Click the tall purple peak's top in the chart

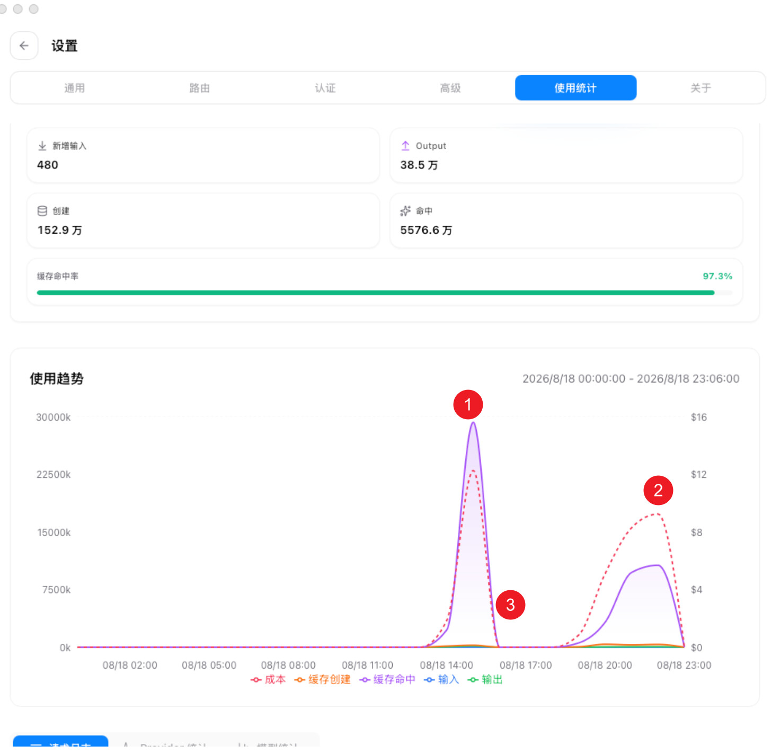click(x=473, y=423)
